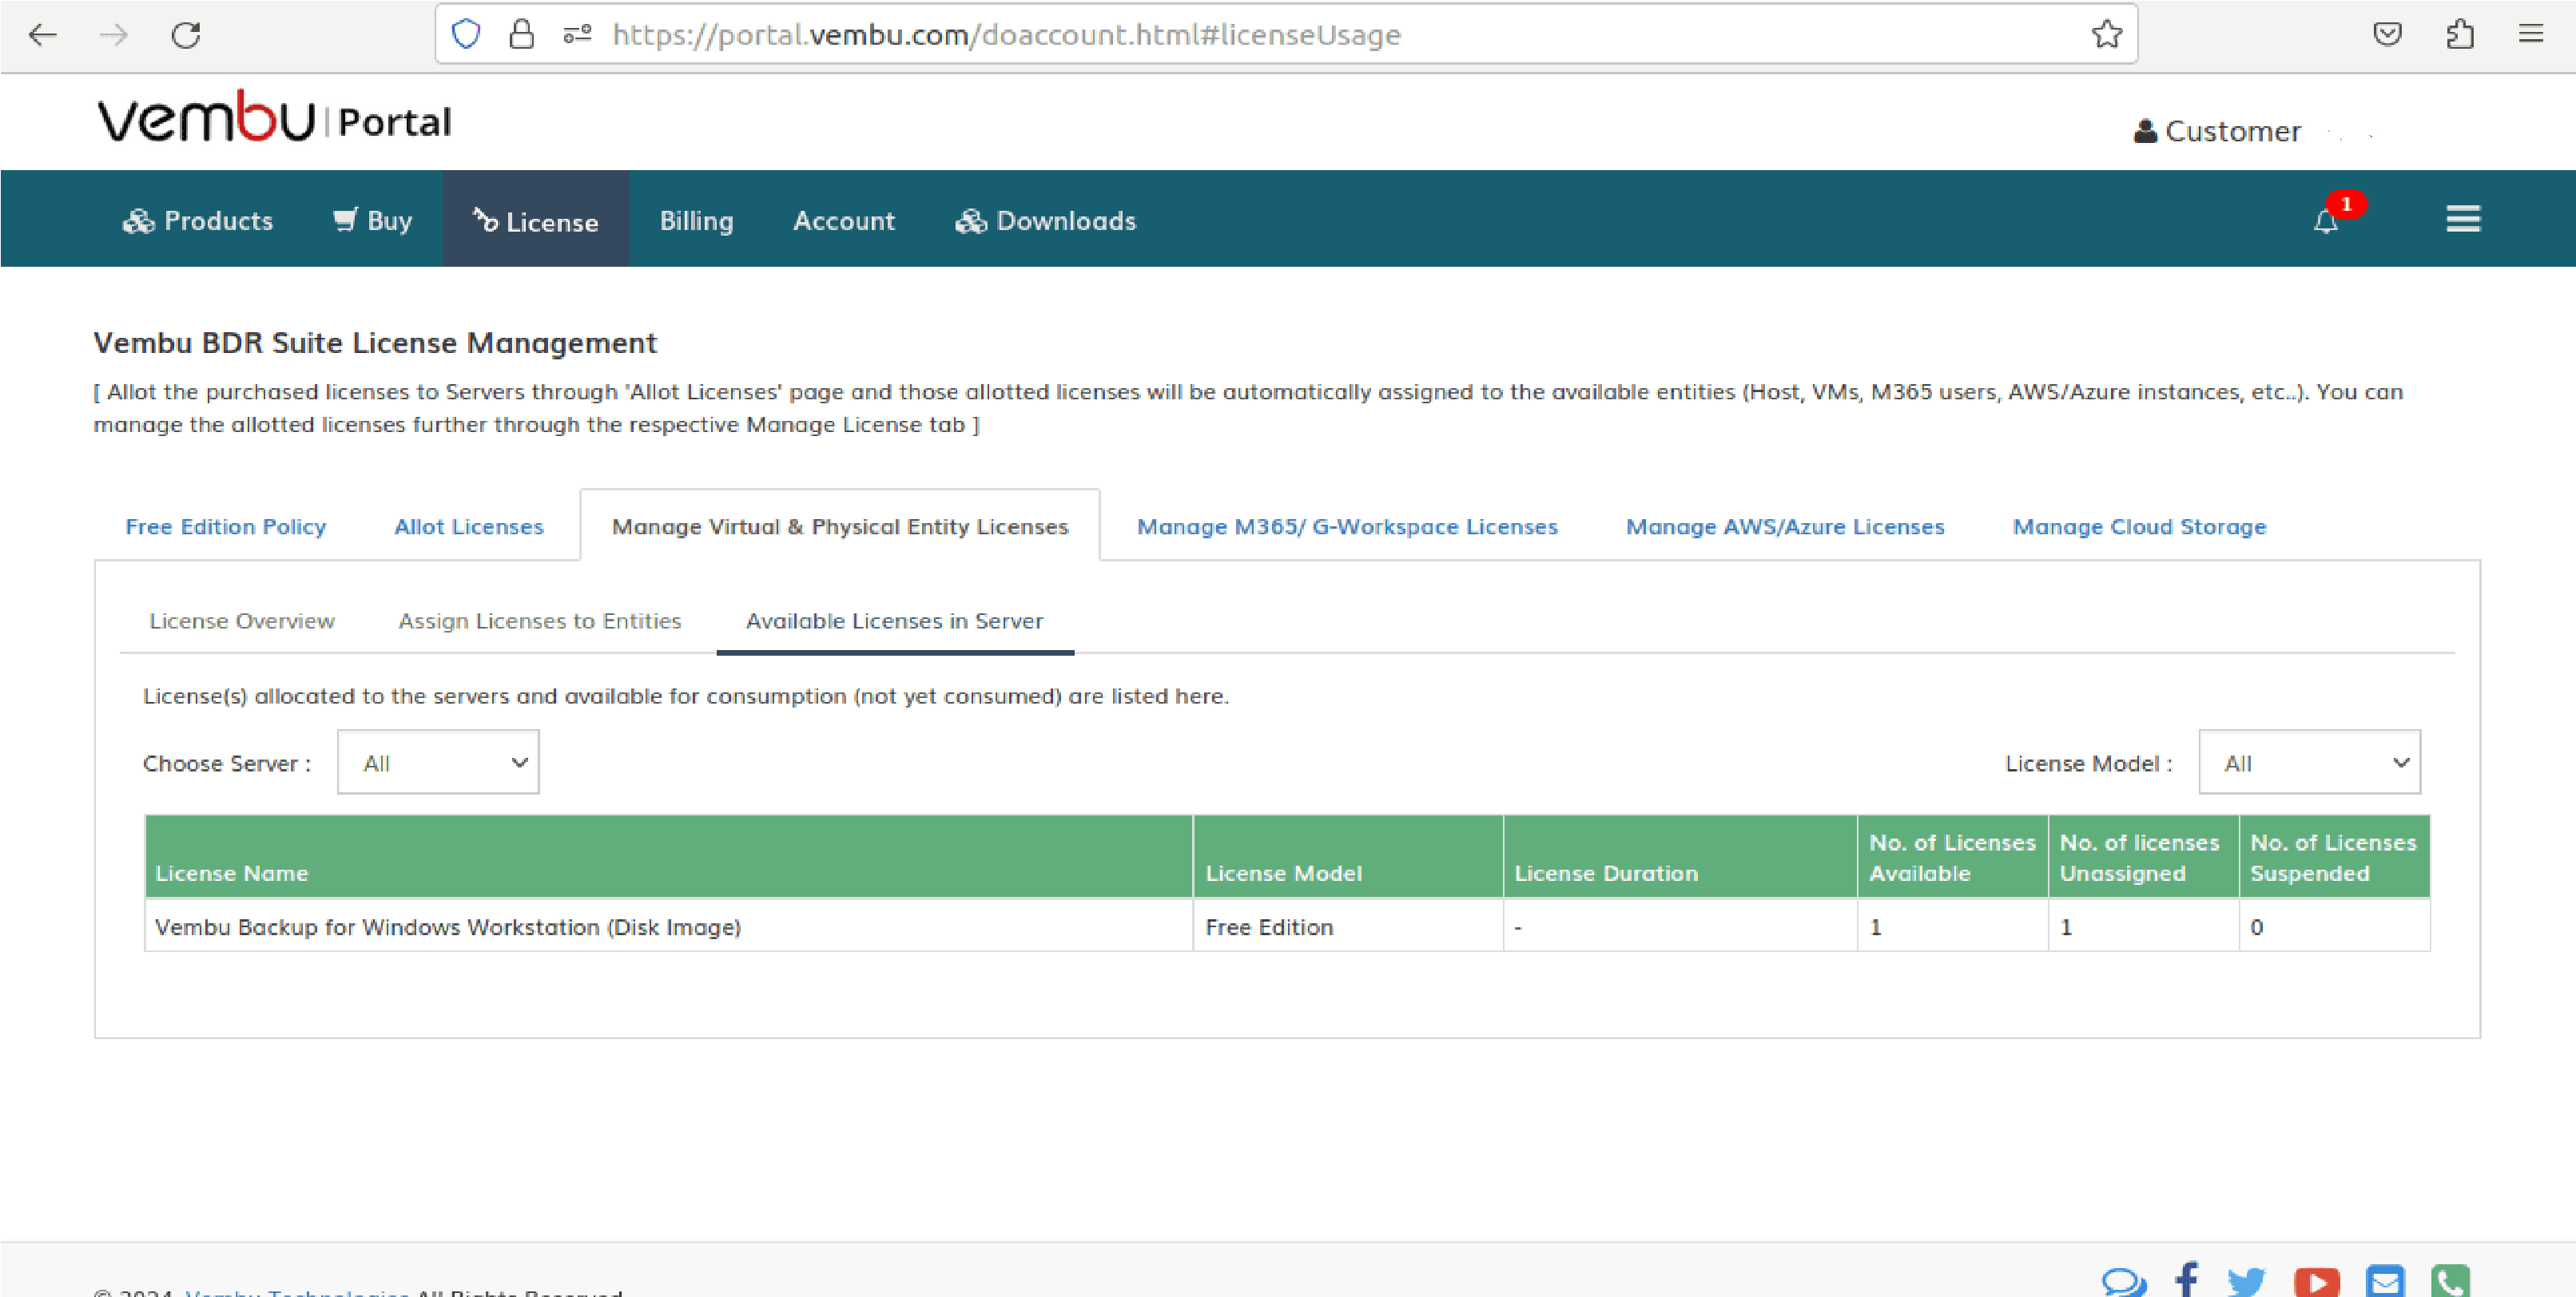Viewport: 2576px width, 1297px height.
Task: Switch to Free Edition Policy tab
Action: (225, 526)
